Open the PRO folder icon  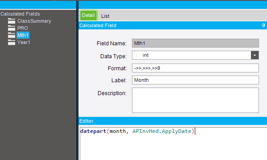(x=12, y=28)
